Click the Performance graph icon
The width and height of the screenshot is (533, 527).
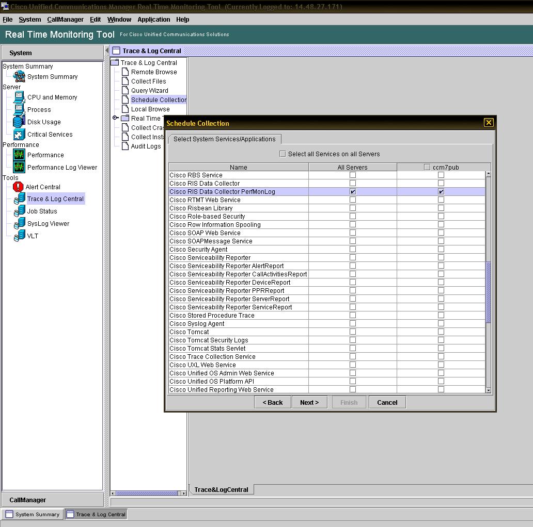click(19, 155)
